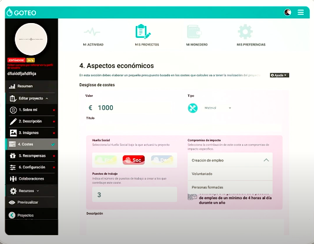Screen dimensions: 314x244
Task: Open the hamburger menu
Action: [x=300, y=12]
